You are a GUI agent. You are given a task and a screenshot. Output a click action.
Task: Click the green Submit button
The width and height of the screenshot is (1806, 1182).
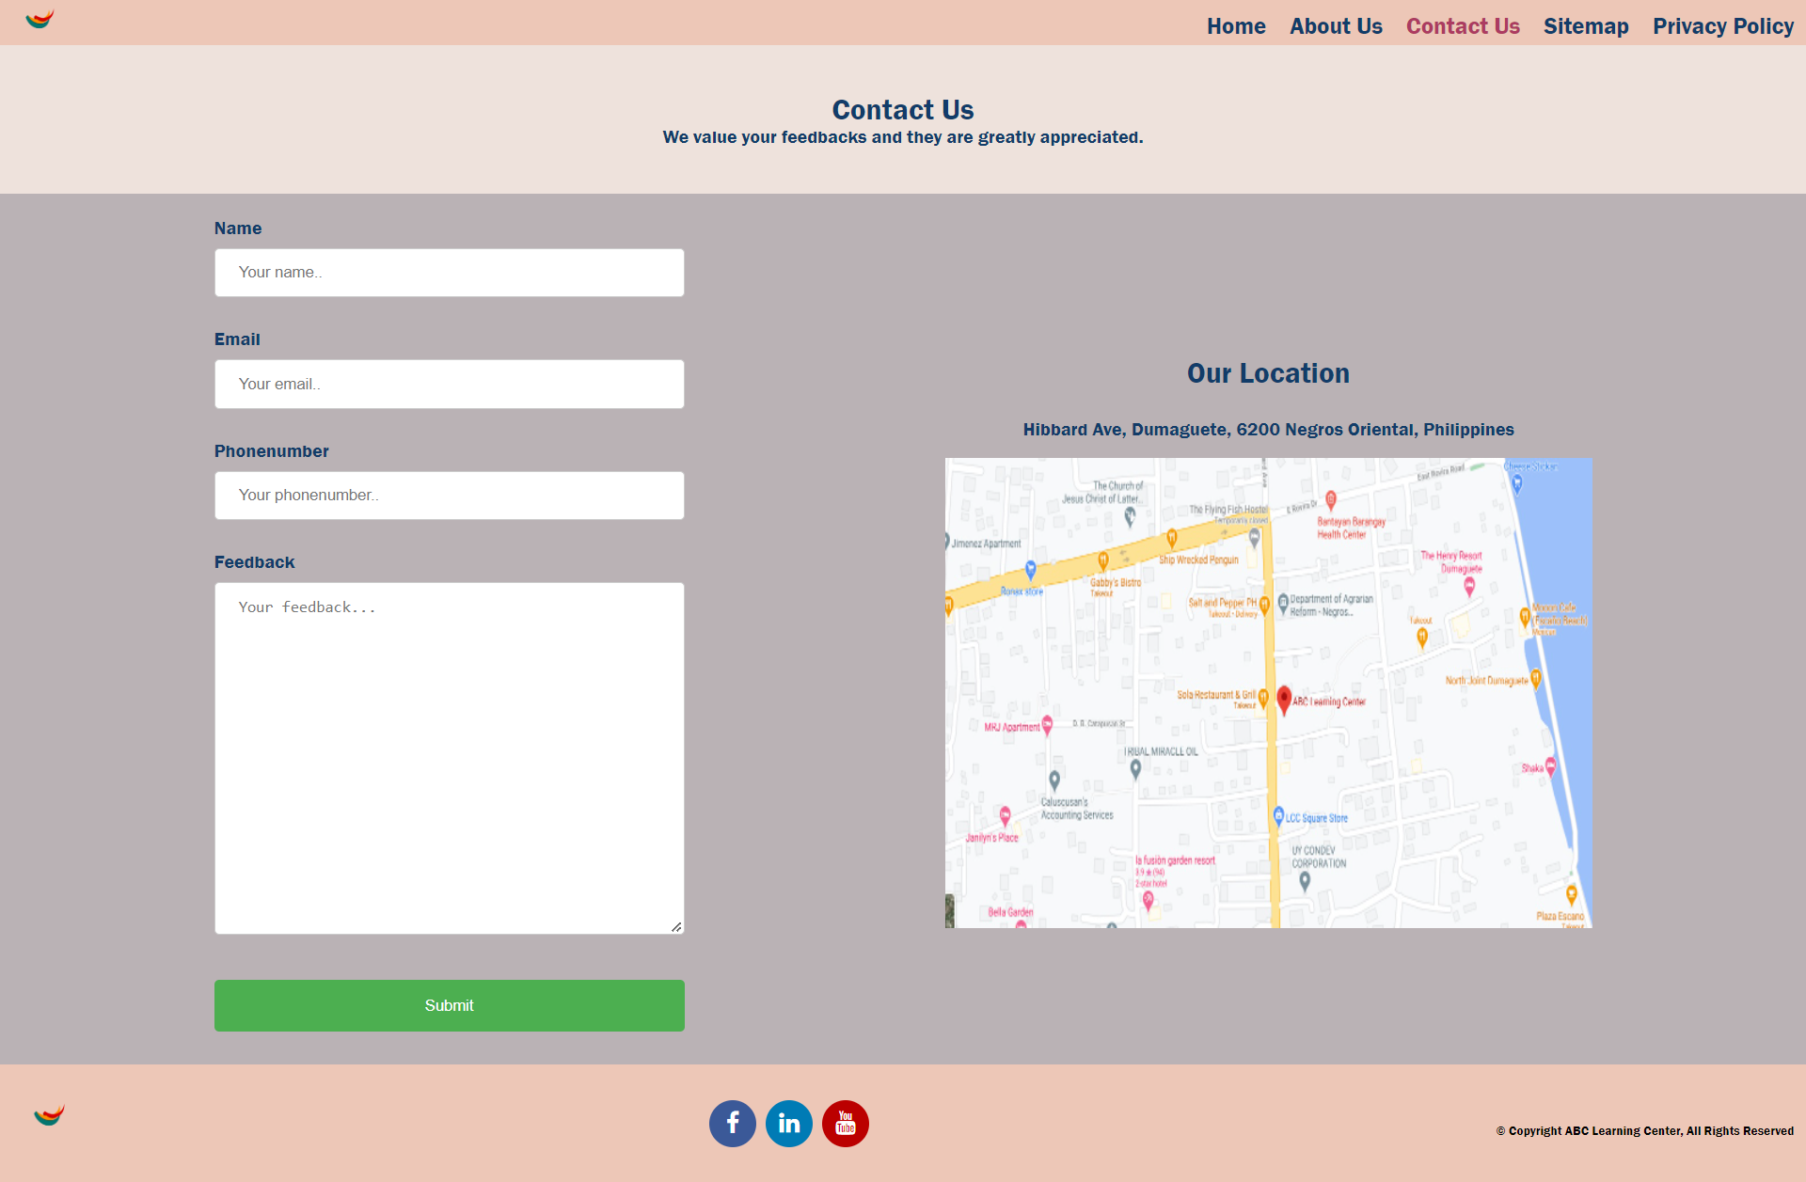(449, 1005)
